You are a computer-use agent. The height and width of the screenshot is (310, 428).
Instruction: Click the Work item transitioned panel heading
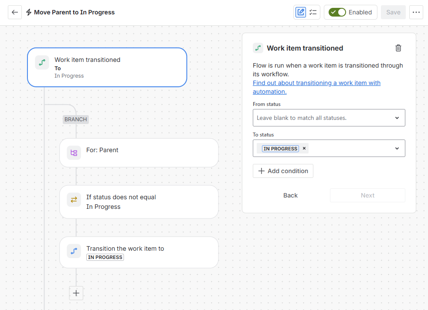[305, 48]
